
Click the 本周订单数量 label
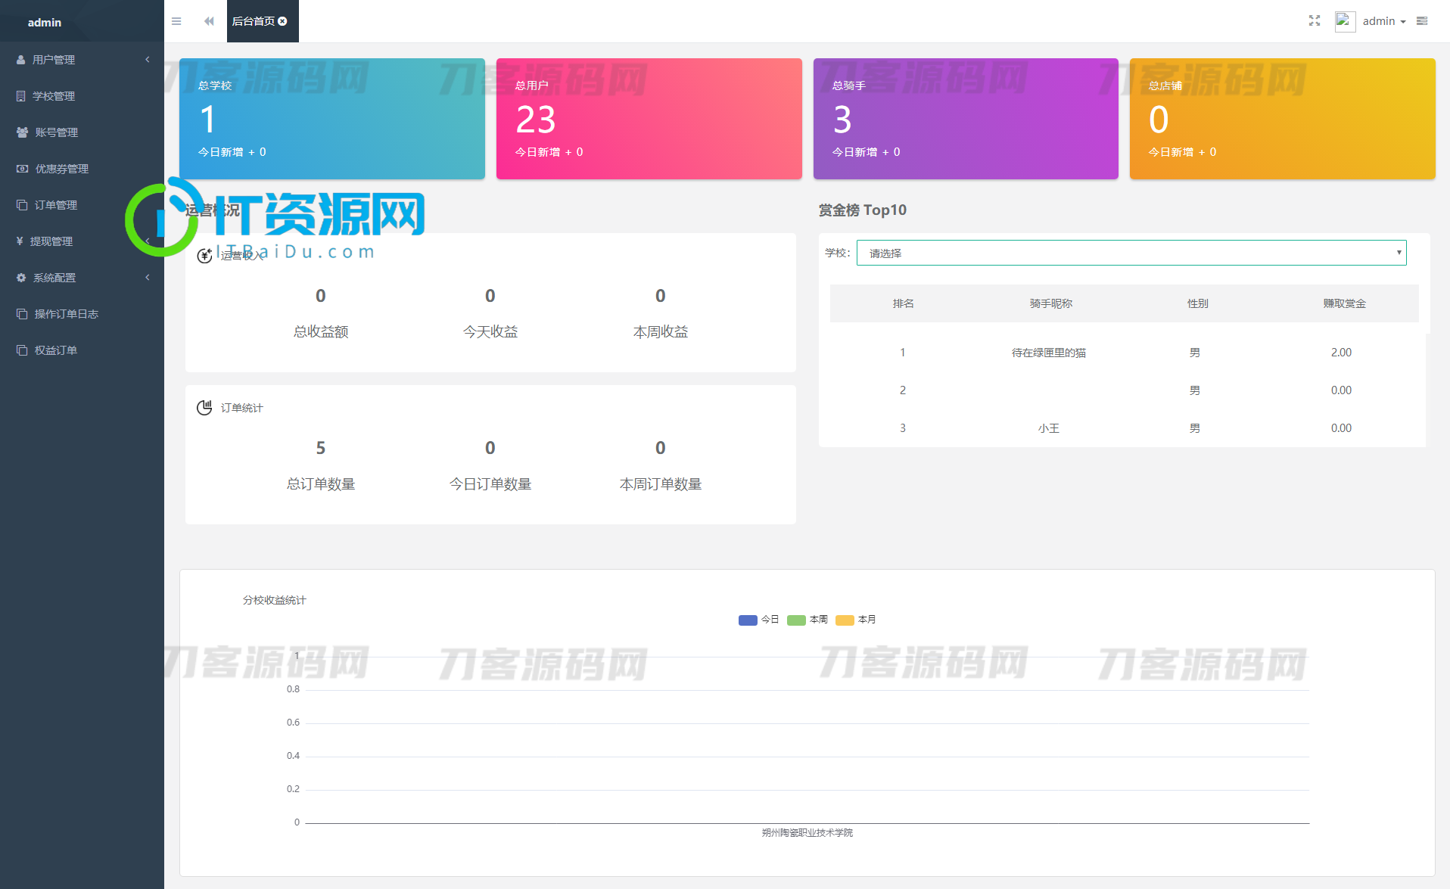click(661, 483)
